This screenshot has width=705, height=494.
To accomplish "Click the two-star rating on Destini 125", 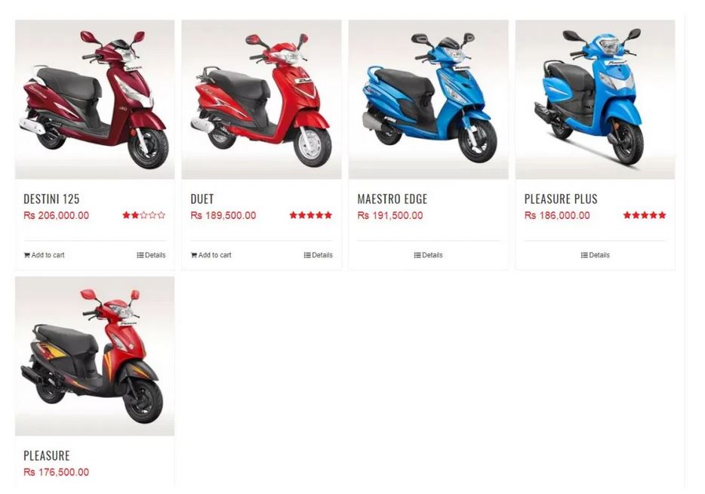I will point(144,215).
